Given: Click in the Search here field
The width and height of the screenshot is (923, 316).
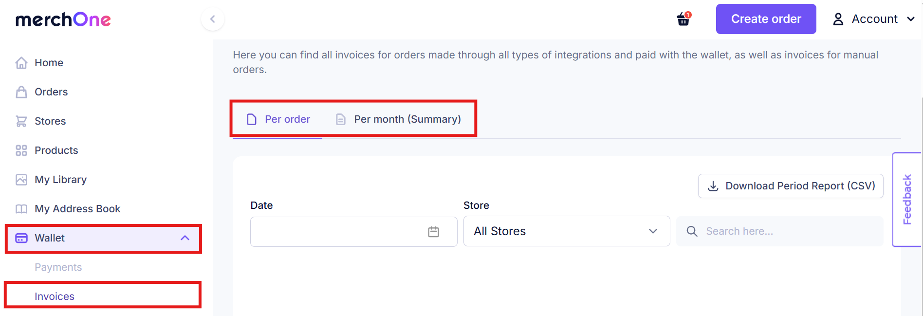Looking at the screenshot, I should point(779,231).
